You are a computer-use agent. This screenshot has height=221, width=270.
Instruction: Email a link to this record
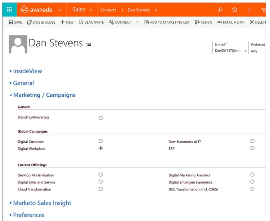pyautogui.click(x=231, y=22)
